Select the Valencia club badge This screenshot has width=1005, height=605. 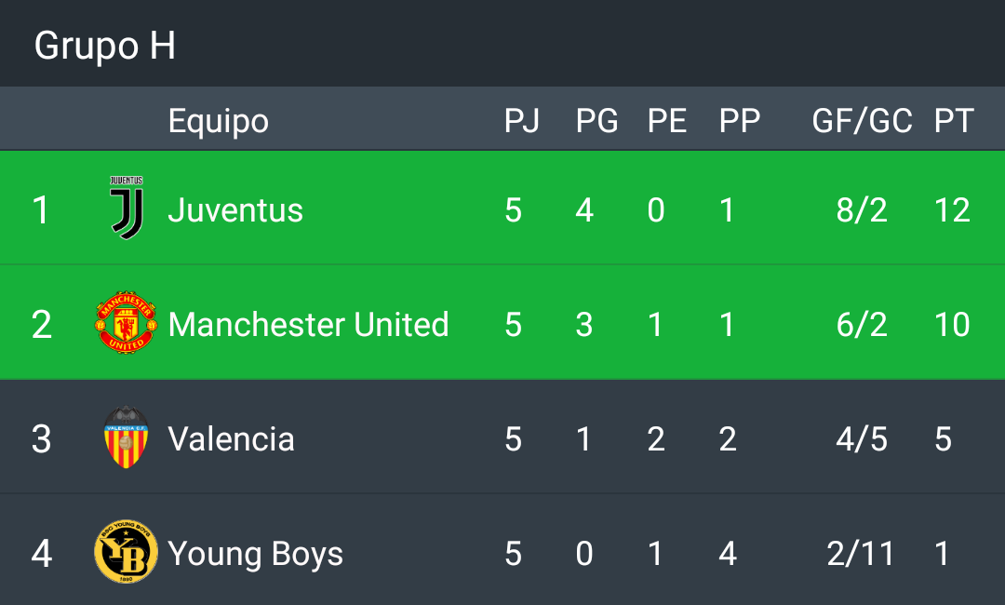(x=126, y=437)
